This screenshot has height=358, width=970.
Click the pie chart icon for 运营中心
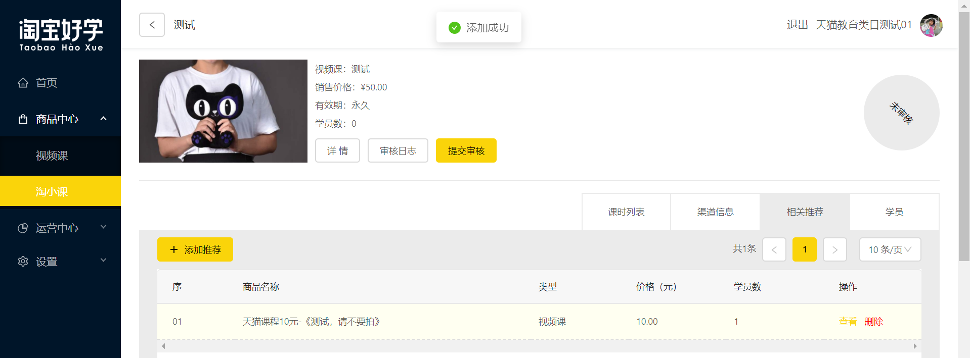[x=23, y=228]
